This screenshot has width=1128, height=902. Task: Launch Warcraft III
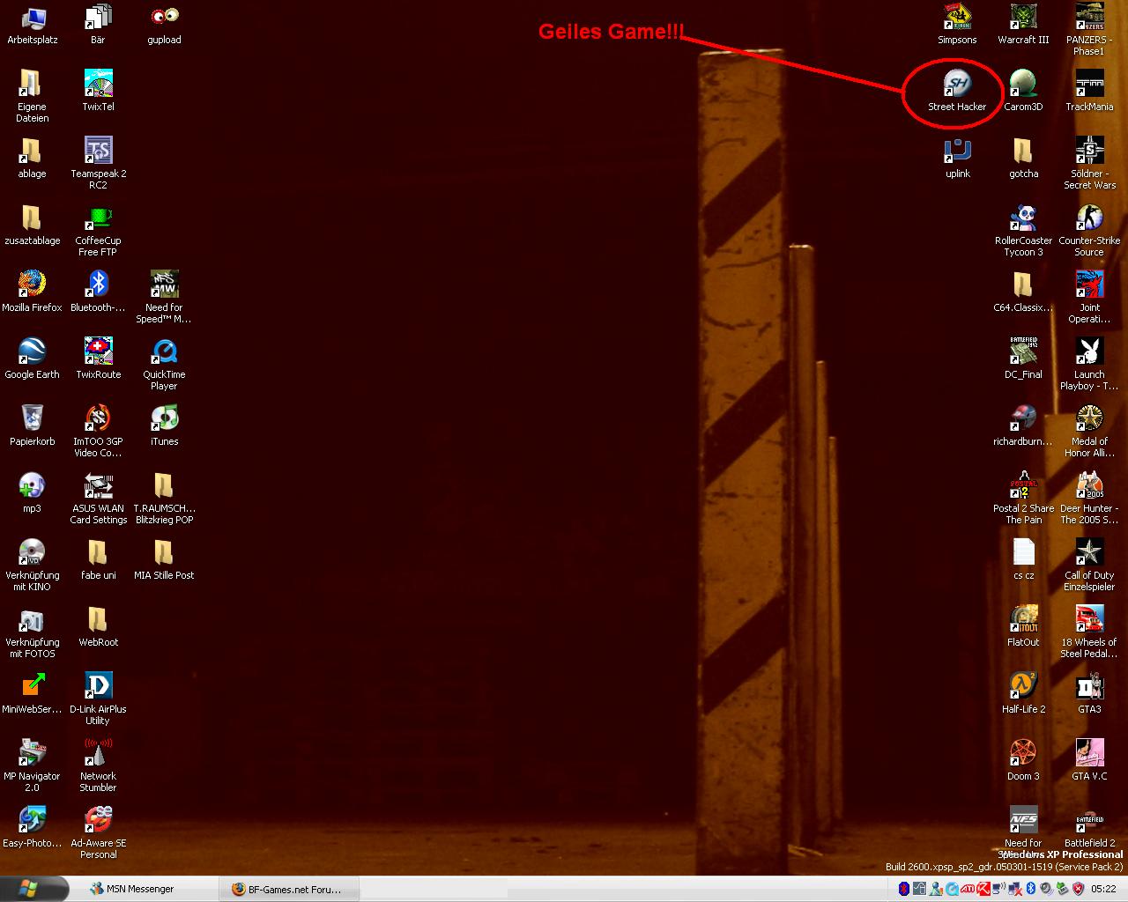click(x=1023, y=25)
